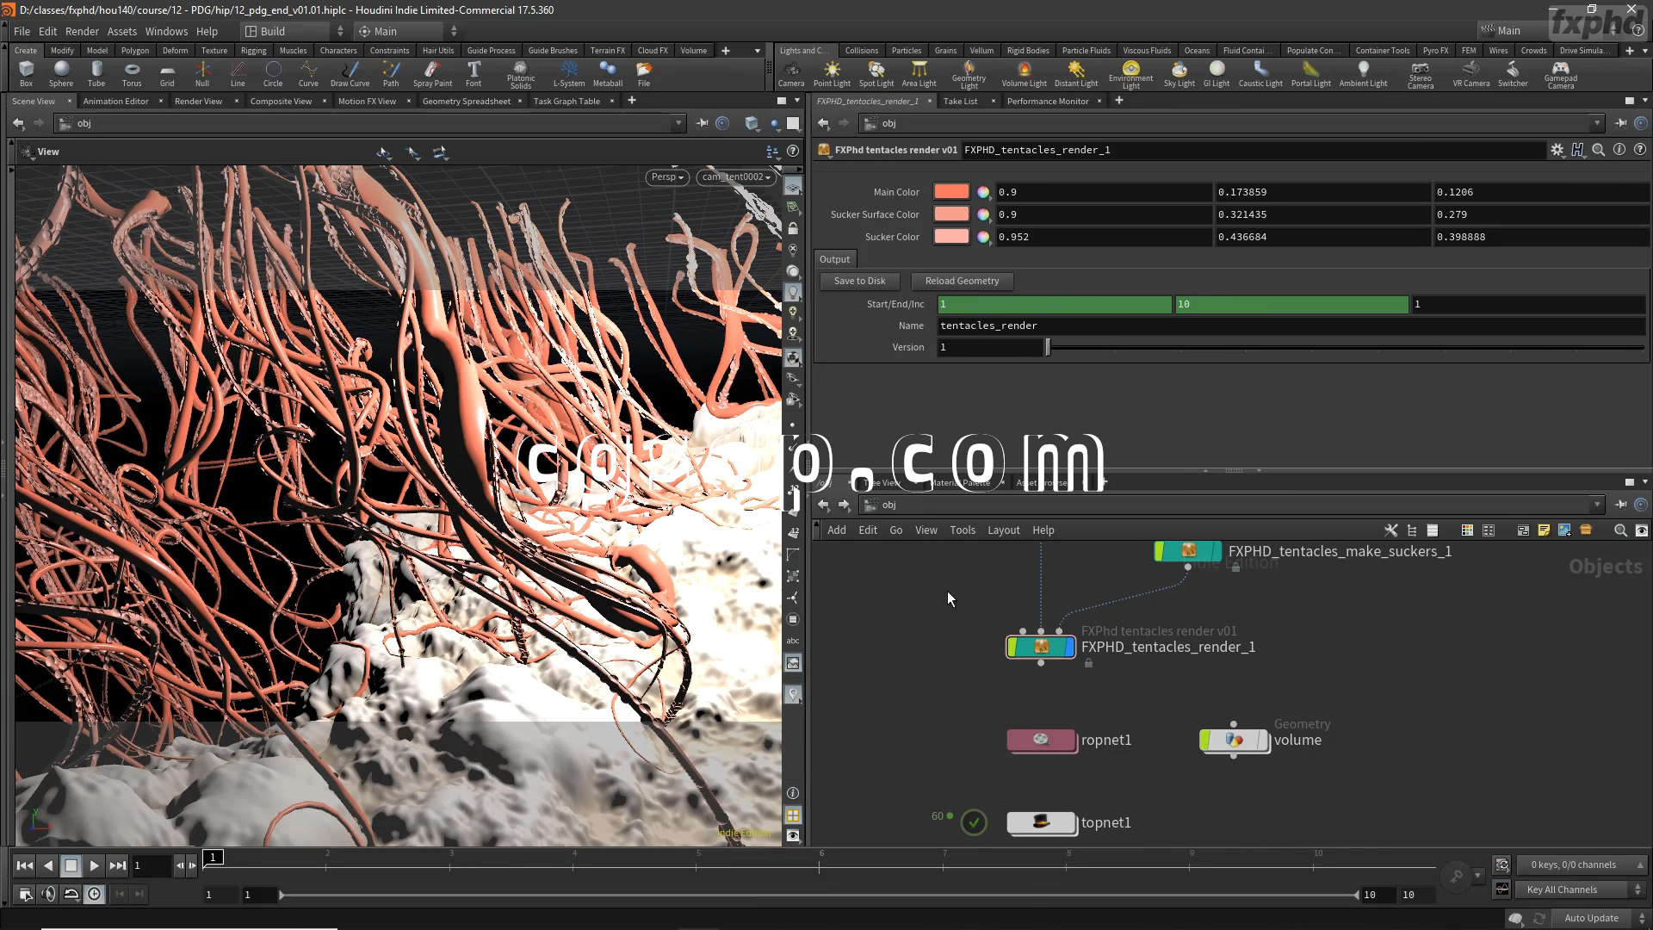The image size is (1653, 930).
Task: Toggle real time playback button
Action: [94, 894]
